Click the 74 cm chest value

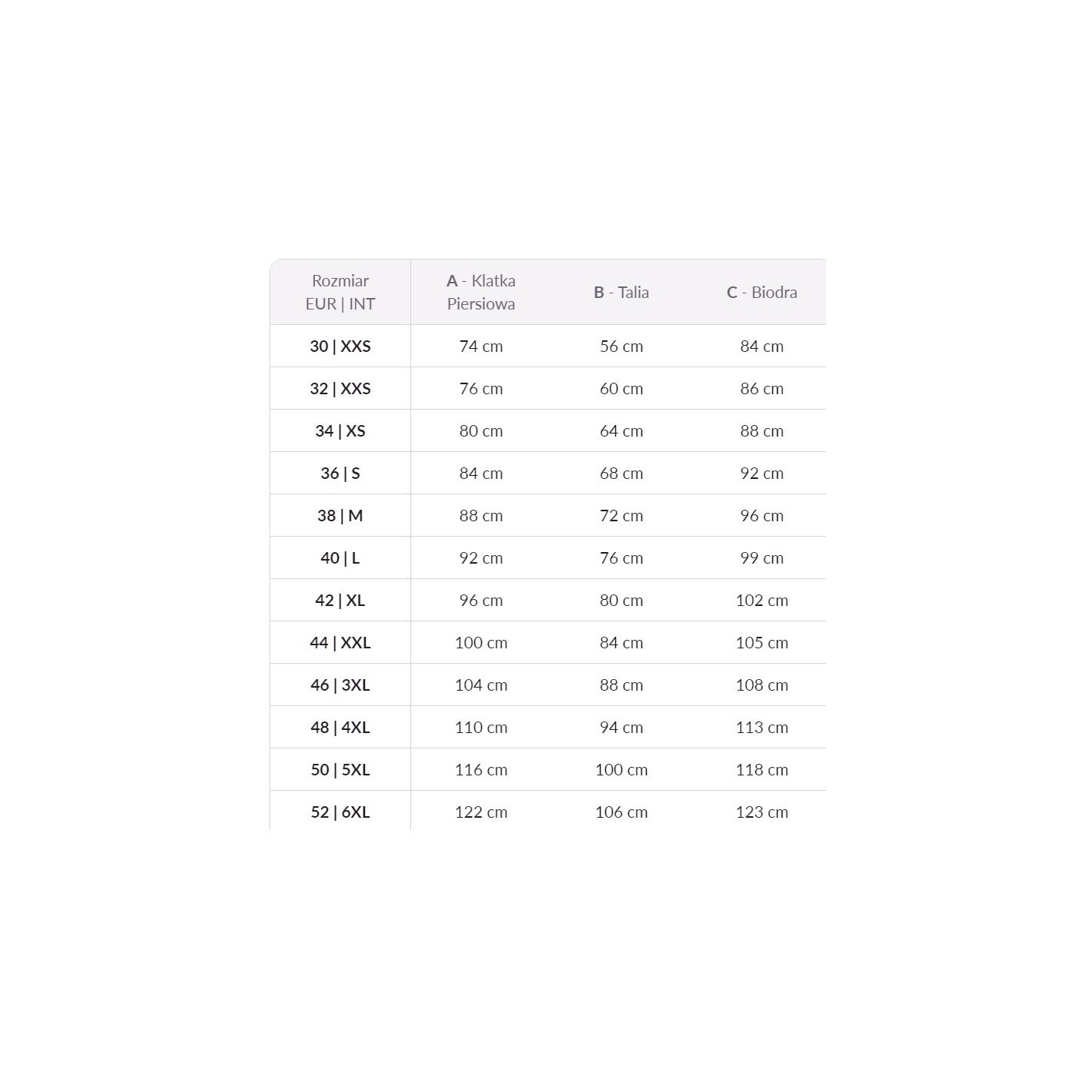coord(481,346)
